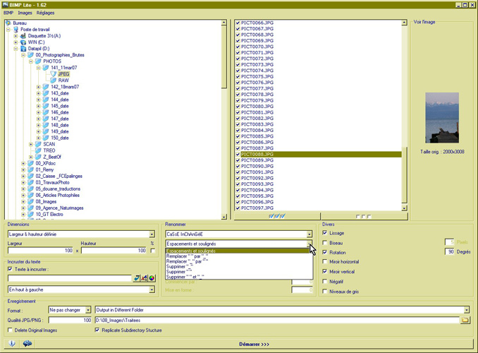Click the Démarrer >>> button
Viewport: 478px width, 353px height.
click(x=254, y=344)
